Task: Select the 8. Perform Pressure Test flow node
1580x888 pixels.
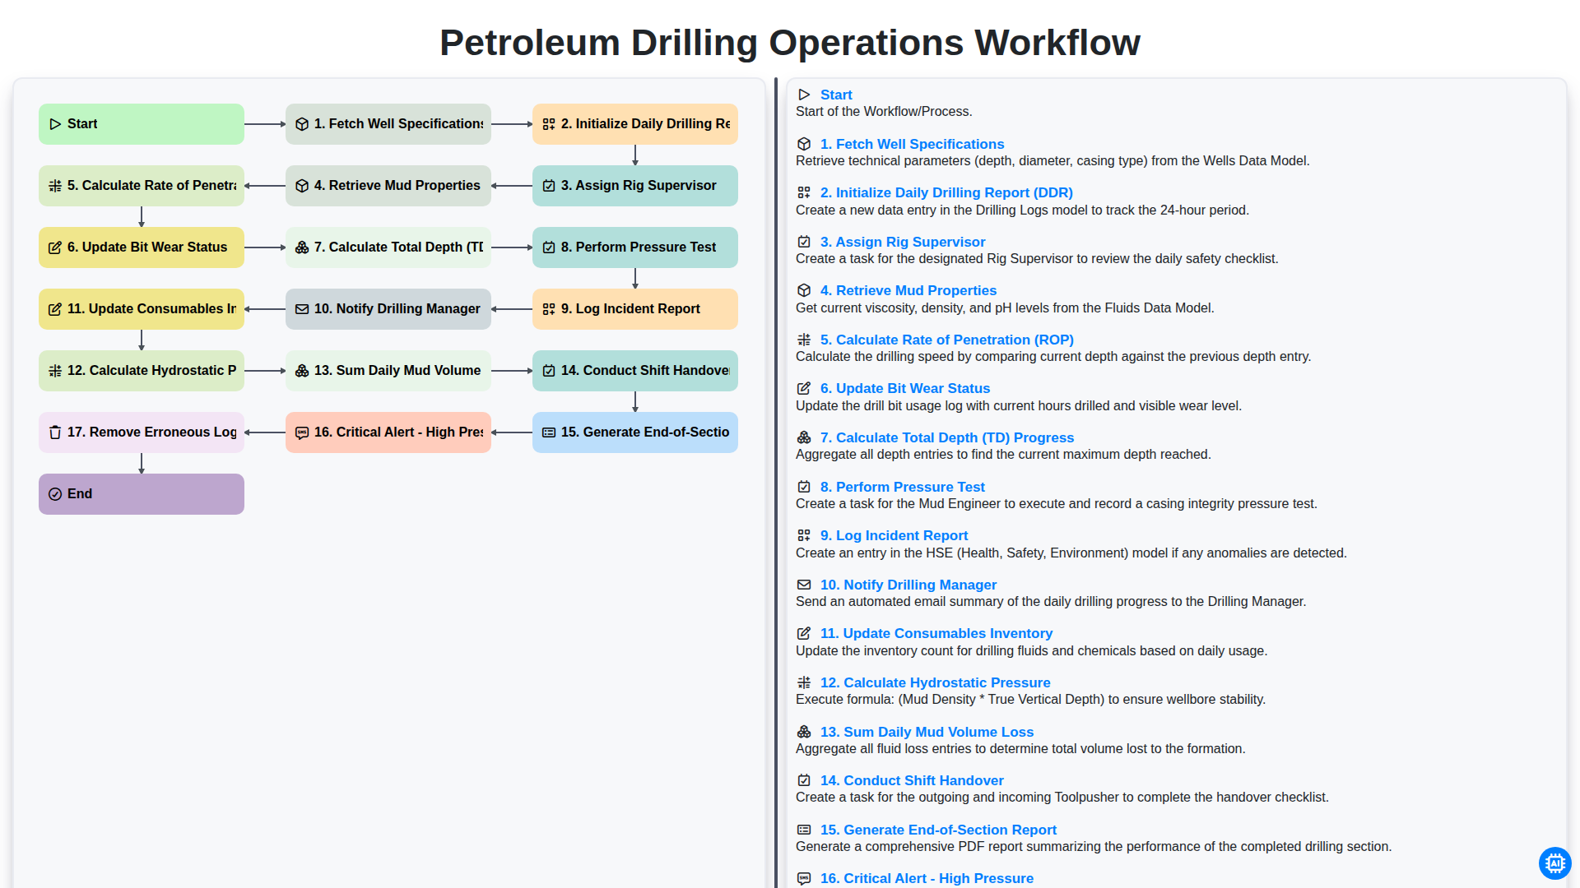Action: 635,247
